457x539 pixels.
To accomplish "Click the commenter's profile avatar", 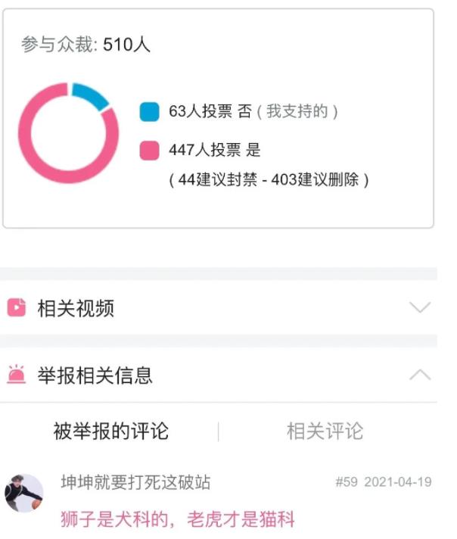I will (23, 493).
